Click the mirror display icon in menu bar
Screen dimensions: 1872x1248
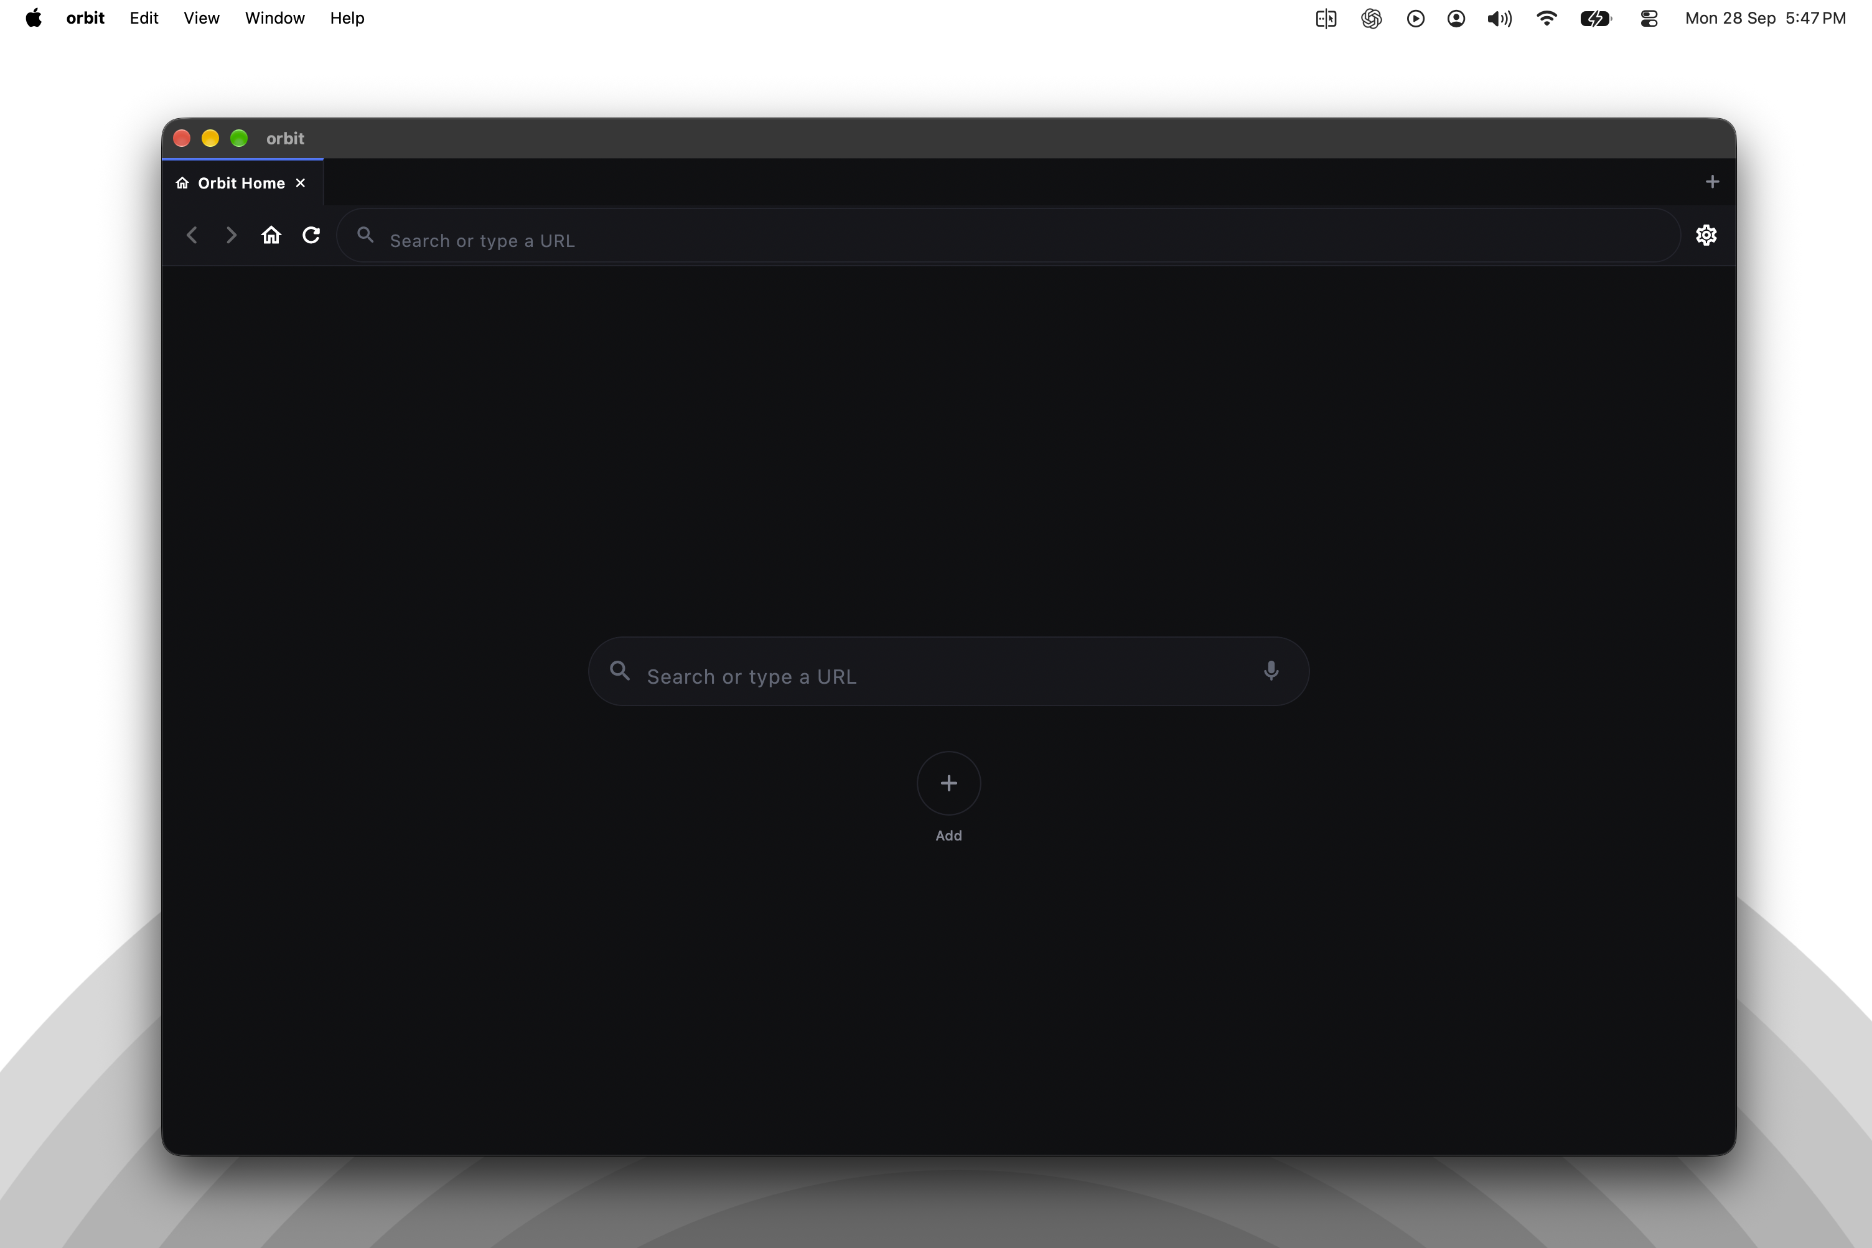(x=1326, y=18)
